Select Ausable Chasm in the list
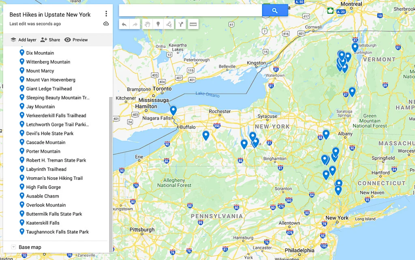 click(43, 196)
